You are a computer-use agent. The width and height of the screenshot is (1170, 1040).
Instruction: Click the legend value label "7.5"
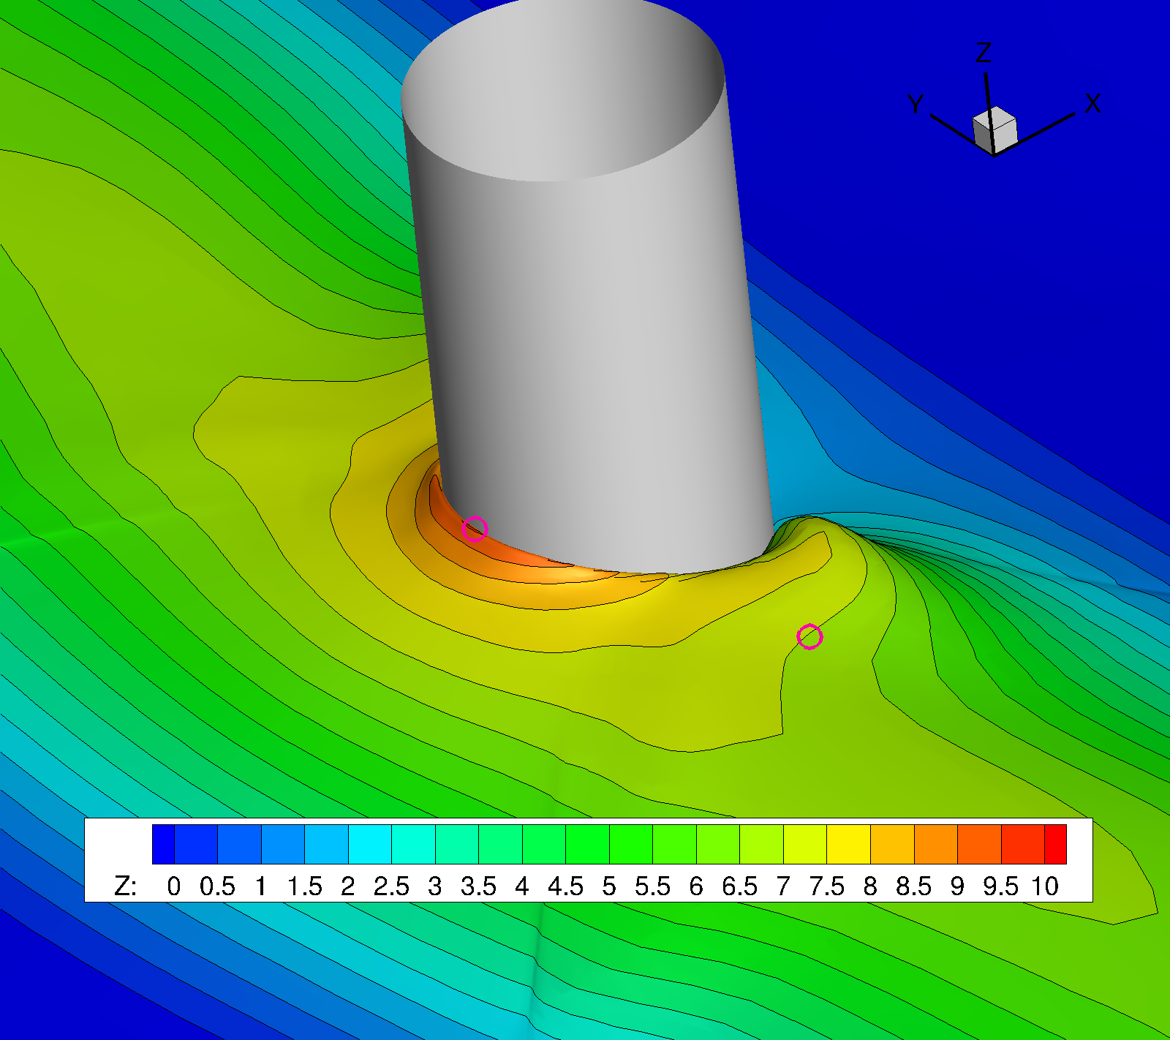826,886
